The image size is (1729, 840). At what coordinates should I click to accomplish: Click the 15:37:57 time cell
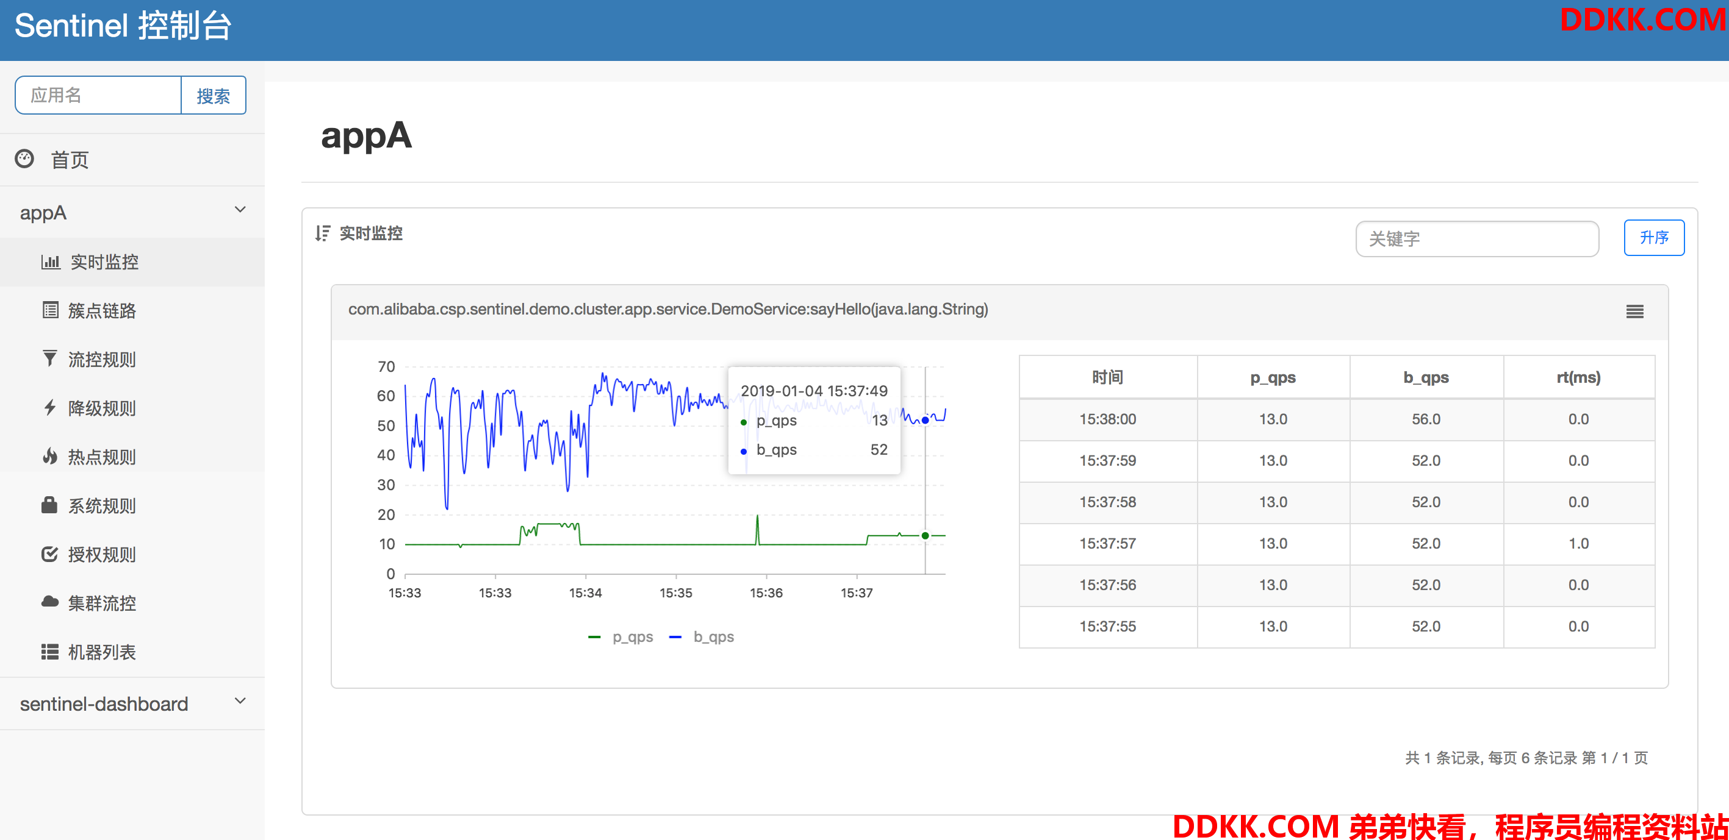(x=1108, y=544)
